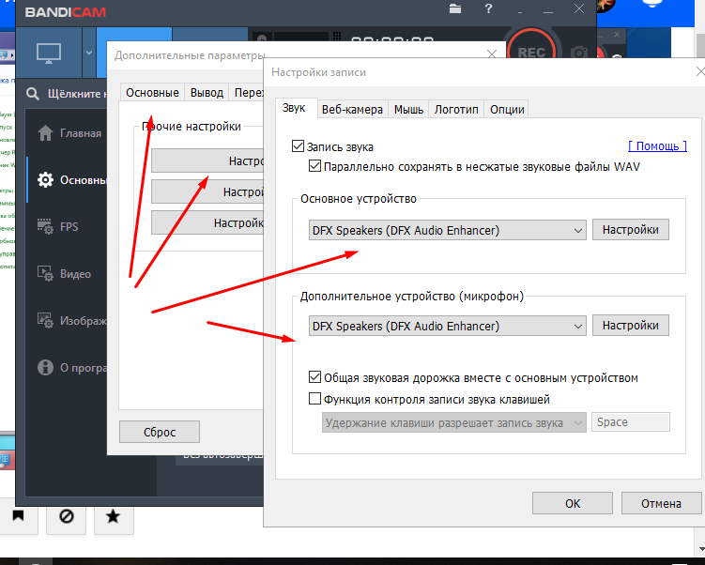Enable Функция контроля записи звука клавишей
705x565 pixels.
[x=314, y=399]
